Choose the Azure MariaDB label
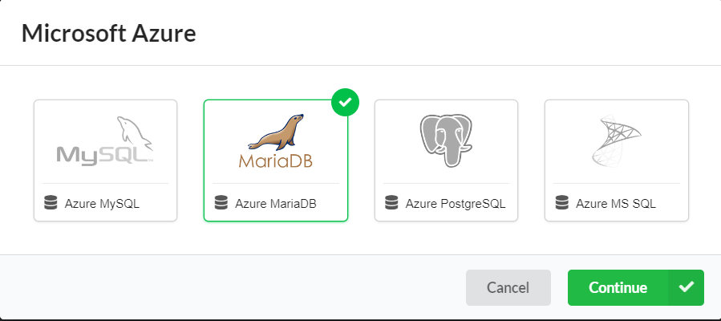The image size is (721, 321). [x=276, y=203]
